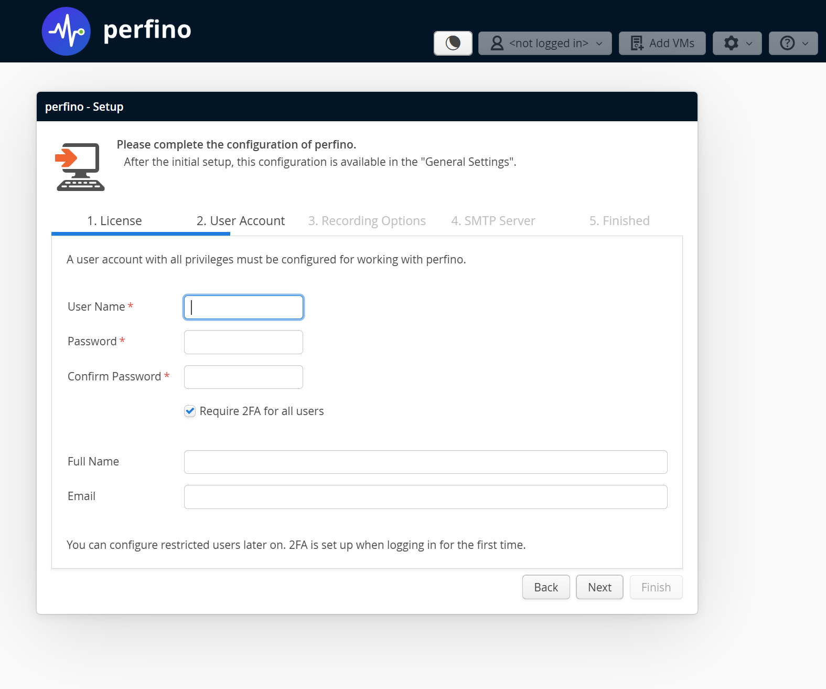Screen dimensions: 826x689
Task: Open the settings gear icon
Action: [731, 43]
